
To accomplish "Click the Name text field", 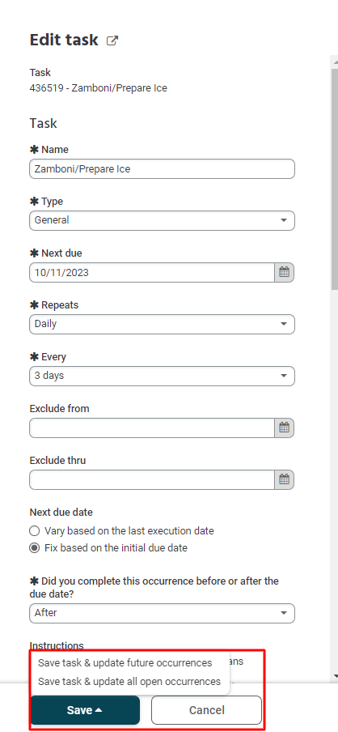I will pyautogui.click(x=162, y=168).
